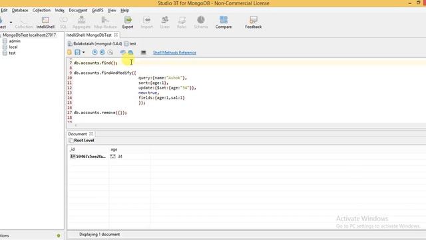Select the IntelliShell: MongoDbTest tab
Image resolution: width=426 pixels, height=240 pixels.
(89, 35)
